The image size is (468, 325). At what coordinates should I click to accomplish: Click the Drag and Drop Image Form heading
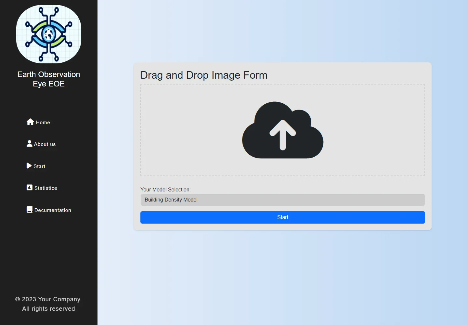point(204,75)
